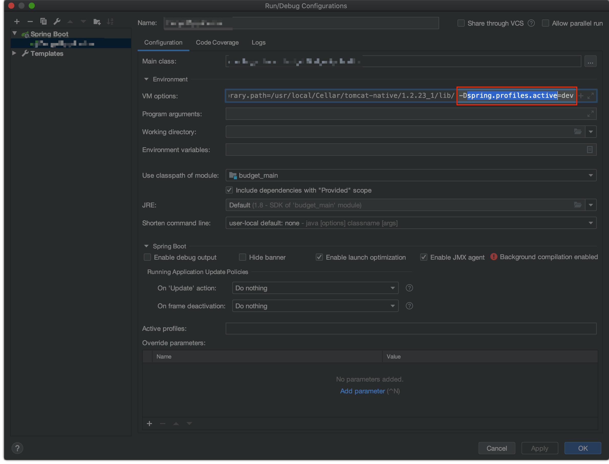
Task: Click the wrench edit templates icon
Action: (x=57, y=22)
